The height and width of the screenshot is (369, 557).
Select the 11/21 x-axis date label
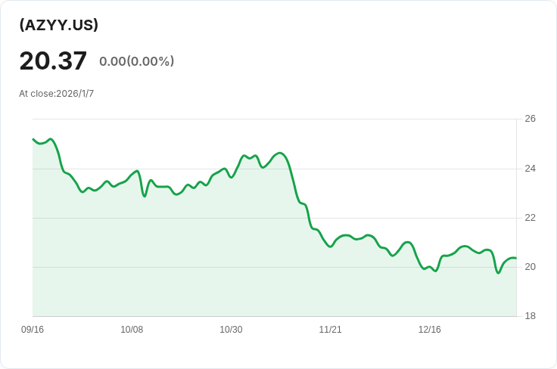(x=330, y=330)
